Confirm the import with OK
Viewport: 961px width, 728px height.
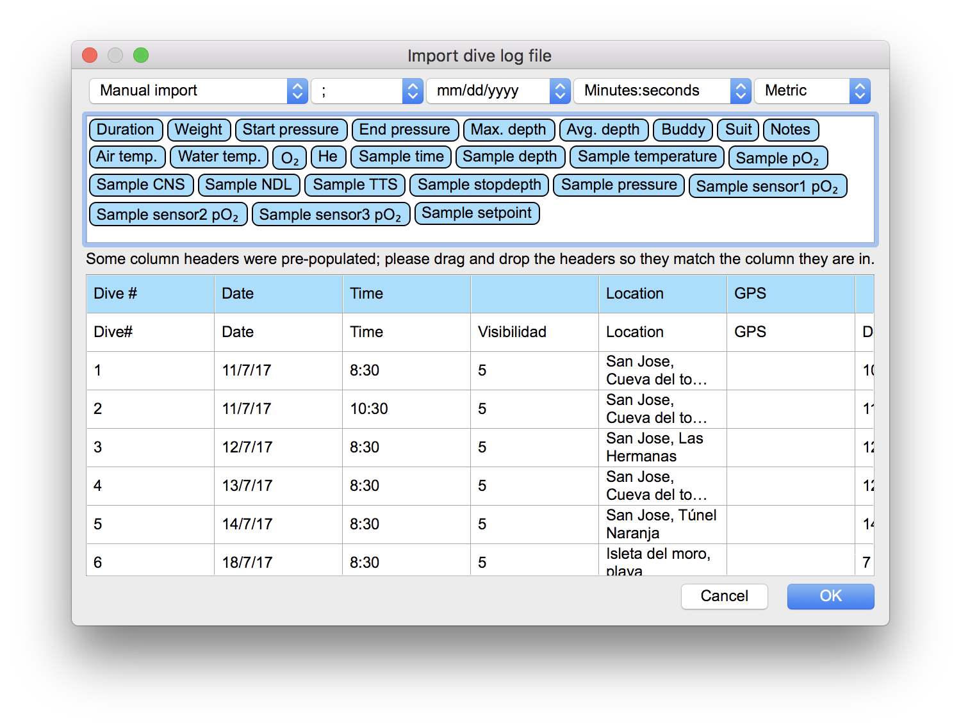[x=830, y=596]
